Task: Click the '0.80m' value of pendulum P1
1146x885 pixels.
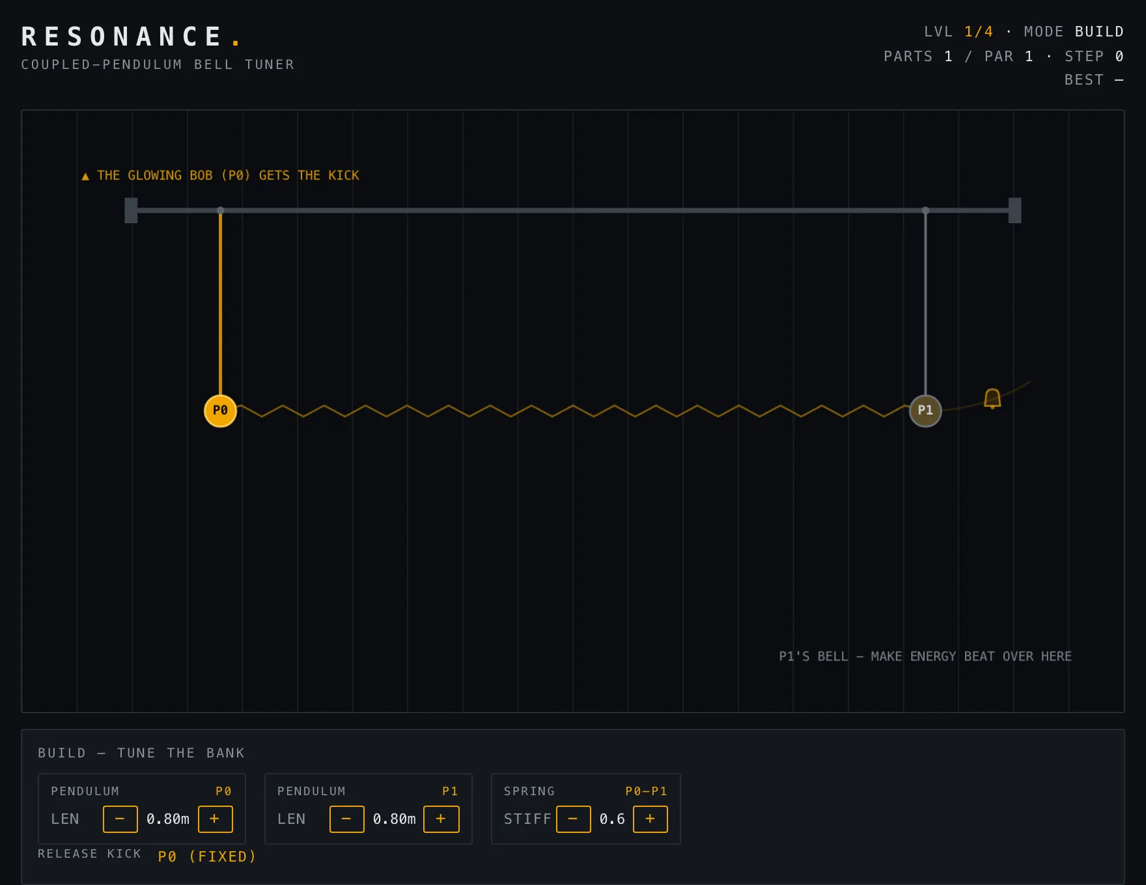Action: [x=394, y=819]
